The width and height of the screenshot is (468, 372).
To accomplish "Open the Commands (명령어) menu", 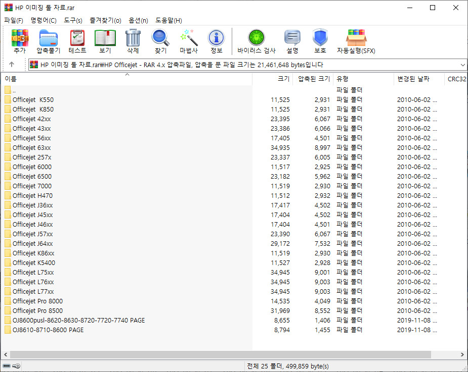I will [44, 20].
